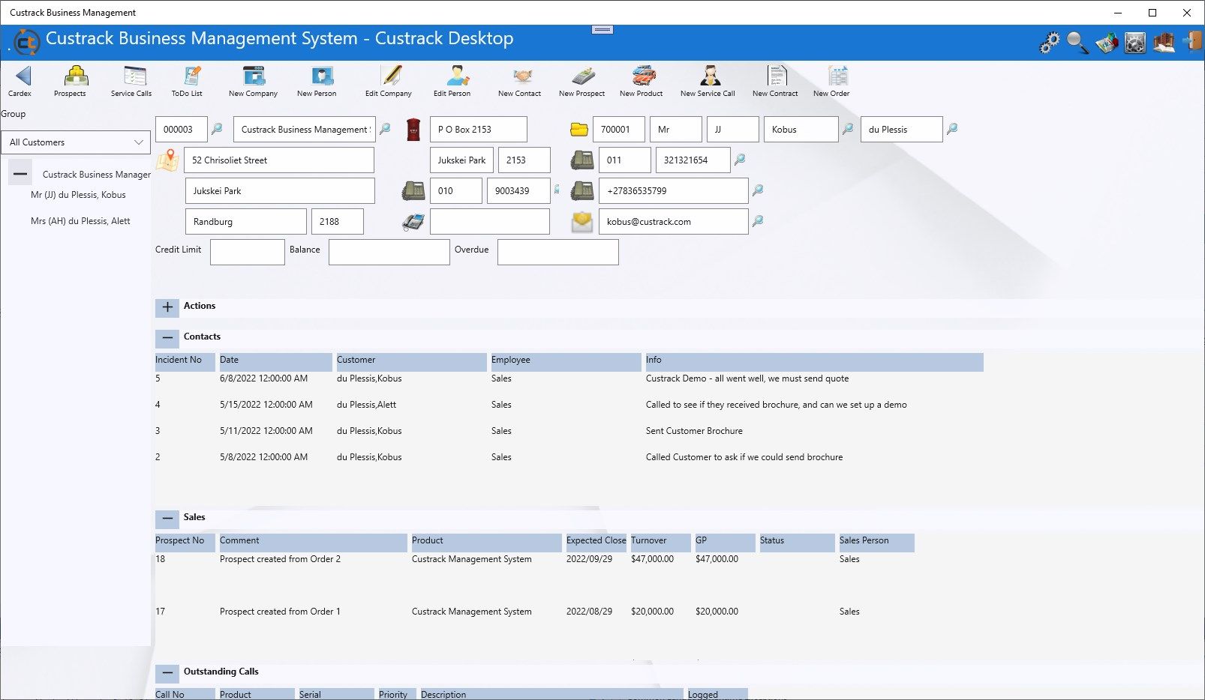The height and width of the screenshot is (700, 1205).
Task: Collapse the Sales section
Action: [167, 518]
